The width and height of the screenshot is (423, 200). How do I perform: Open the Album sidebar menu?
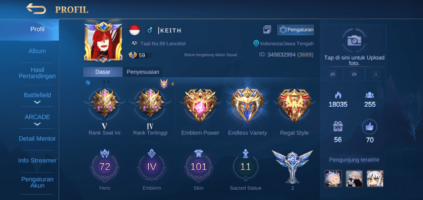click(x=37, y=51)
